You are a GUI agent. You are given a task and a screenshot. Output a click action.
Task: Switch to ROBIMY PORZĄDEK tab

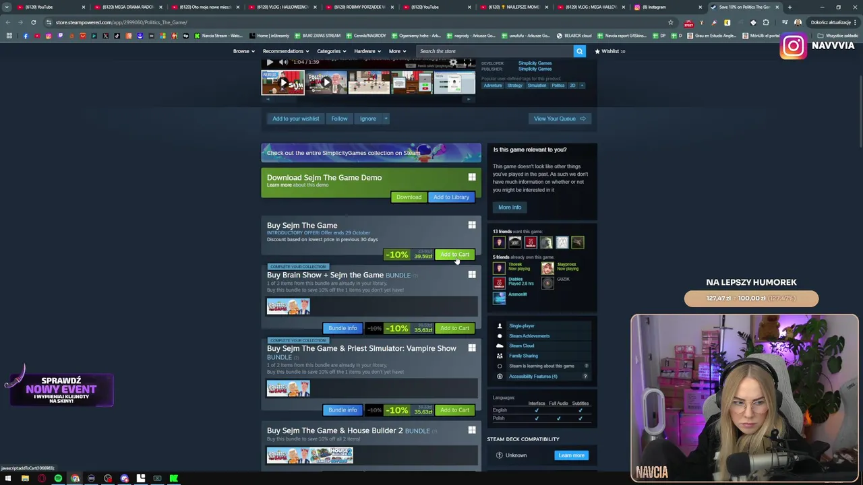359,7
